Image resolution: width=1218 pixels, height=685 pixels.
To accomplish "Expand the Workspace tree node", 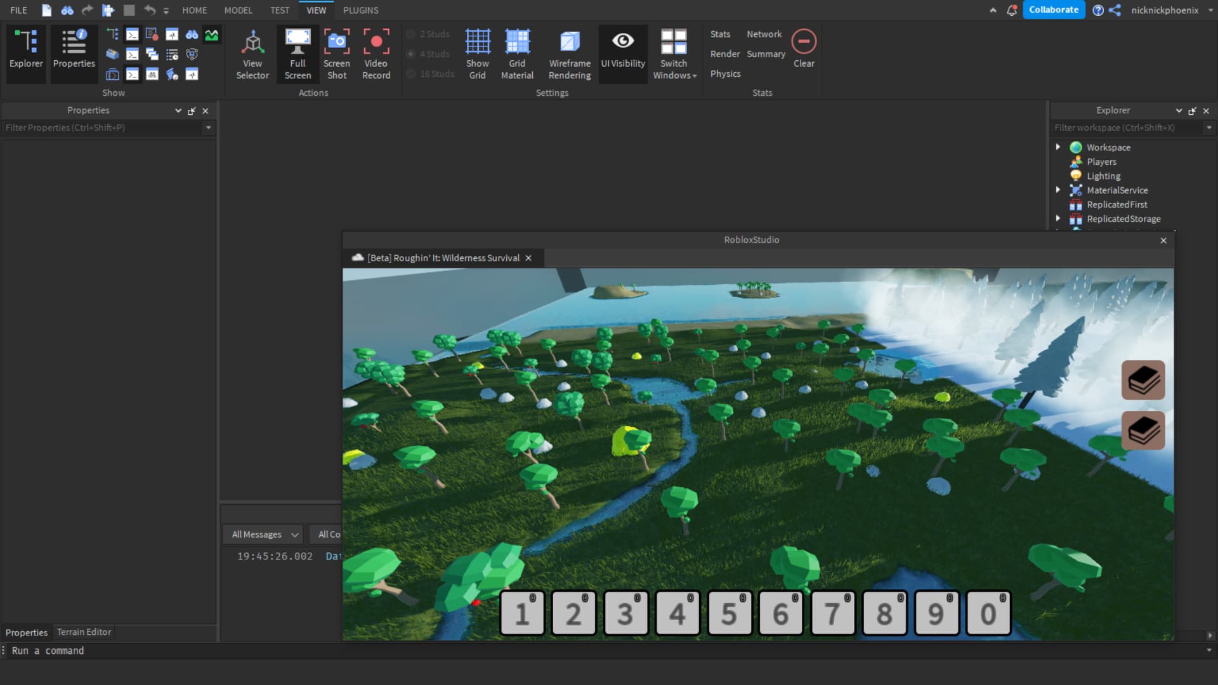I will click(1058, 147).
